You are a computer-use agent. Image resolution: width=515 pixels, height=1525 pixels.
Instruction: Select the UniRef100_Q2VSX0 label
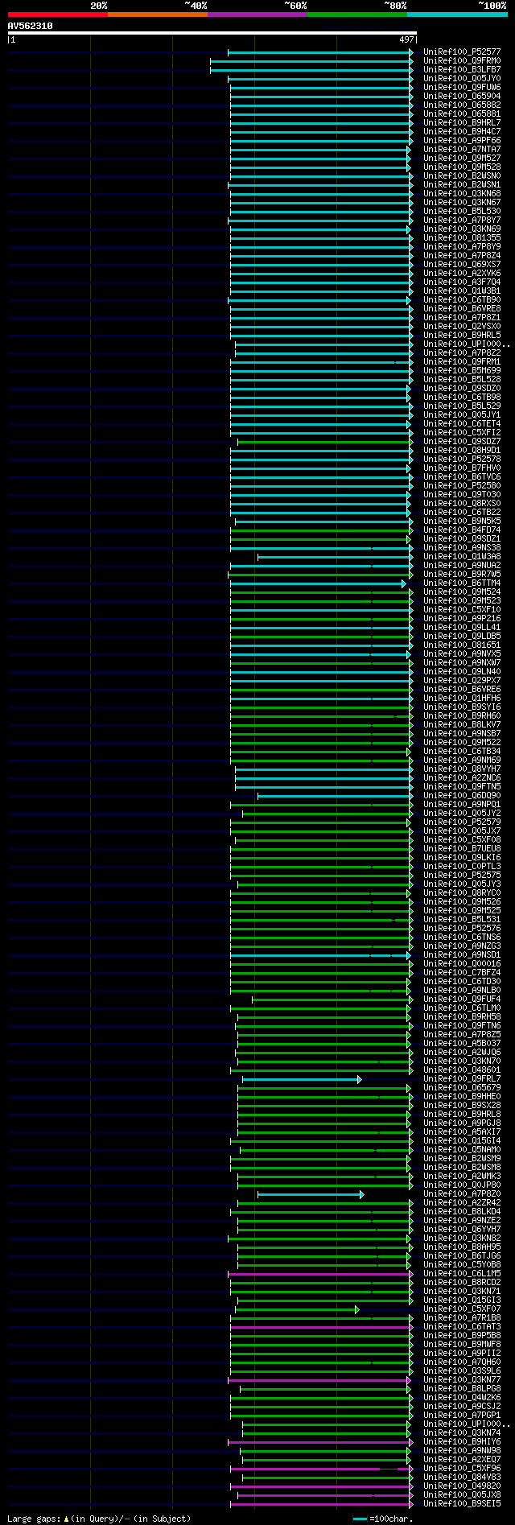[x=462, y=327]
